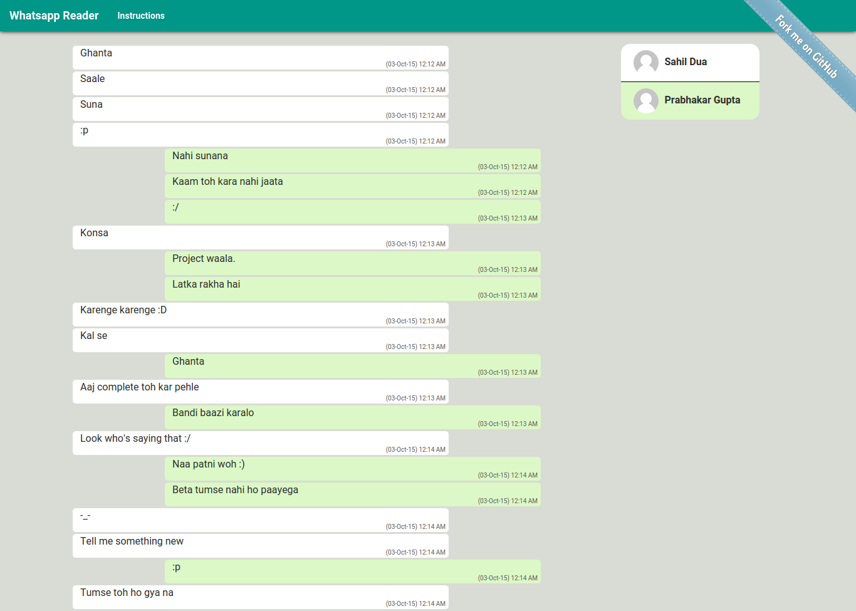
Task: Select the 'Naa patni woh :)' message
Action: point(352,469)
